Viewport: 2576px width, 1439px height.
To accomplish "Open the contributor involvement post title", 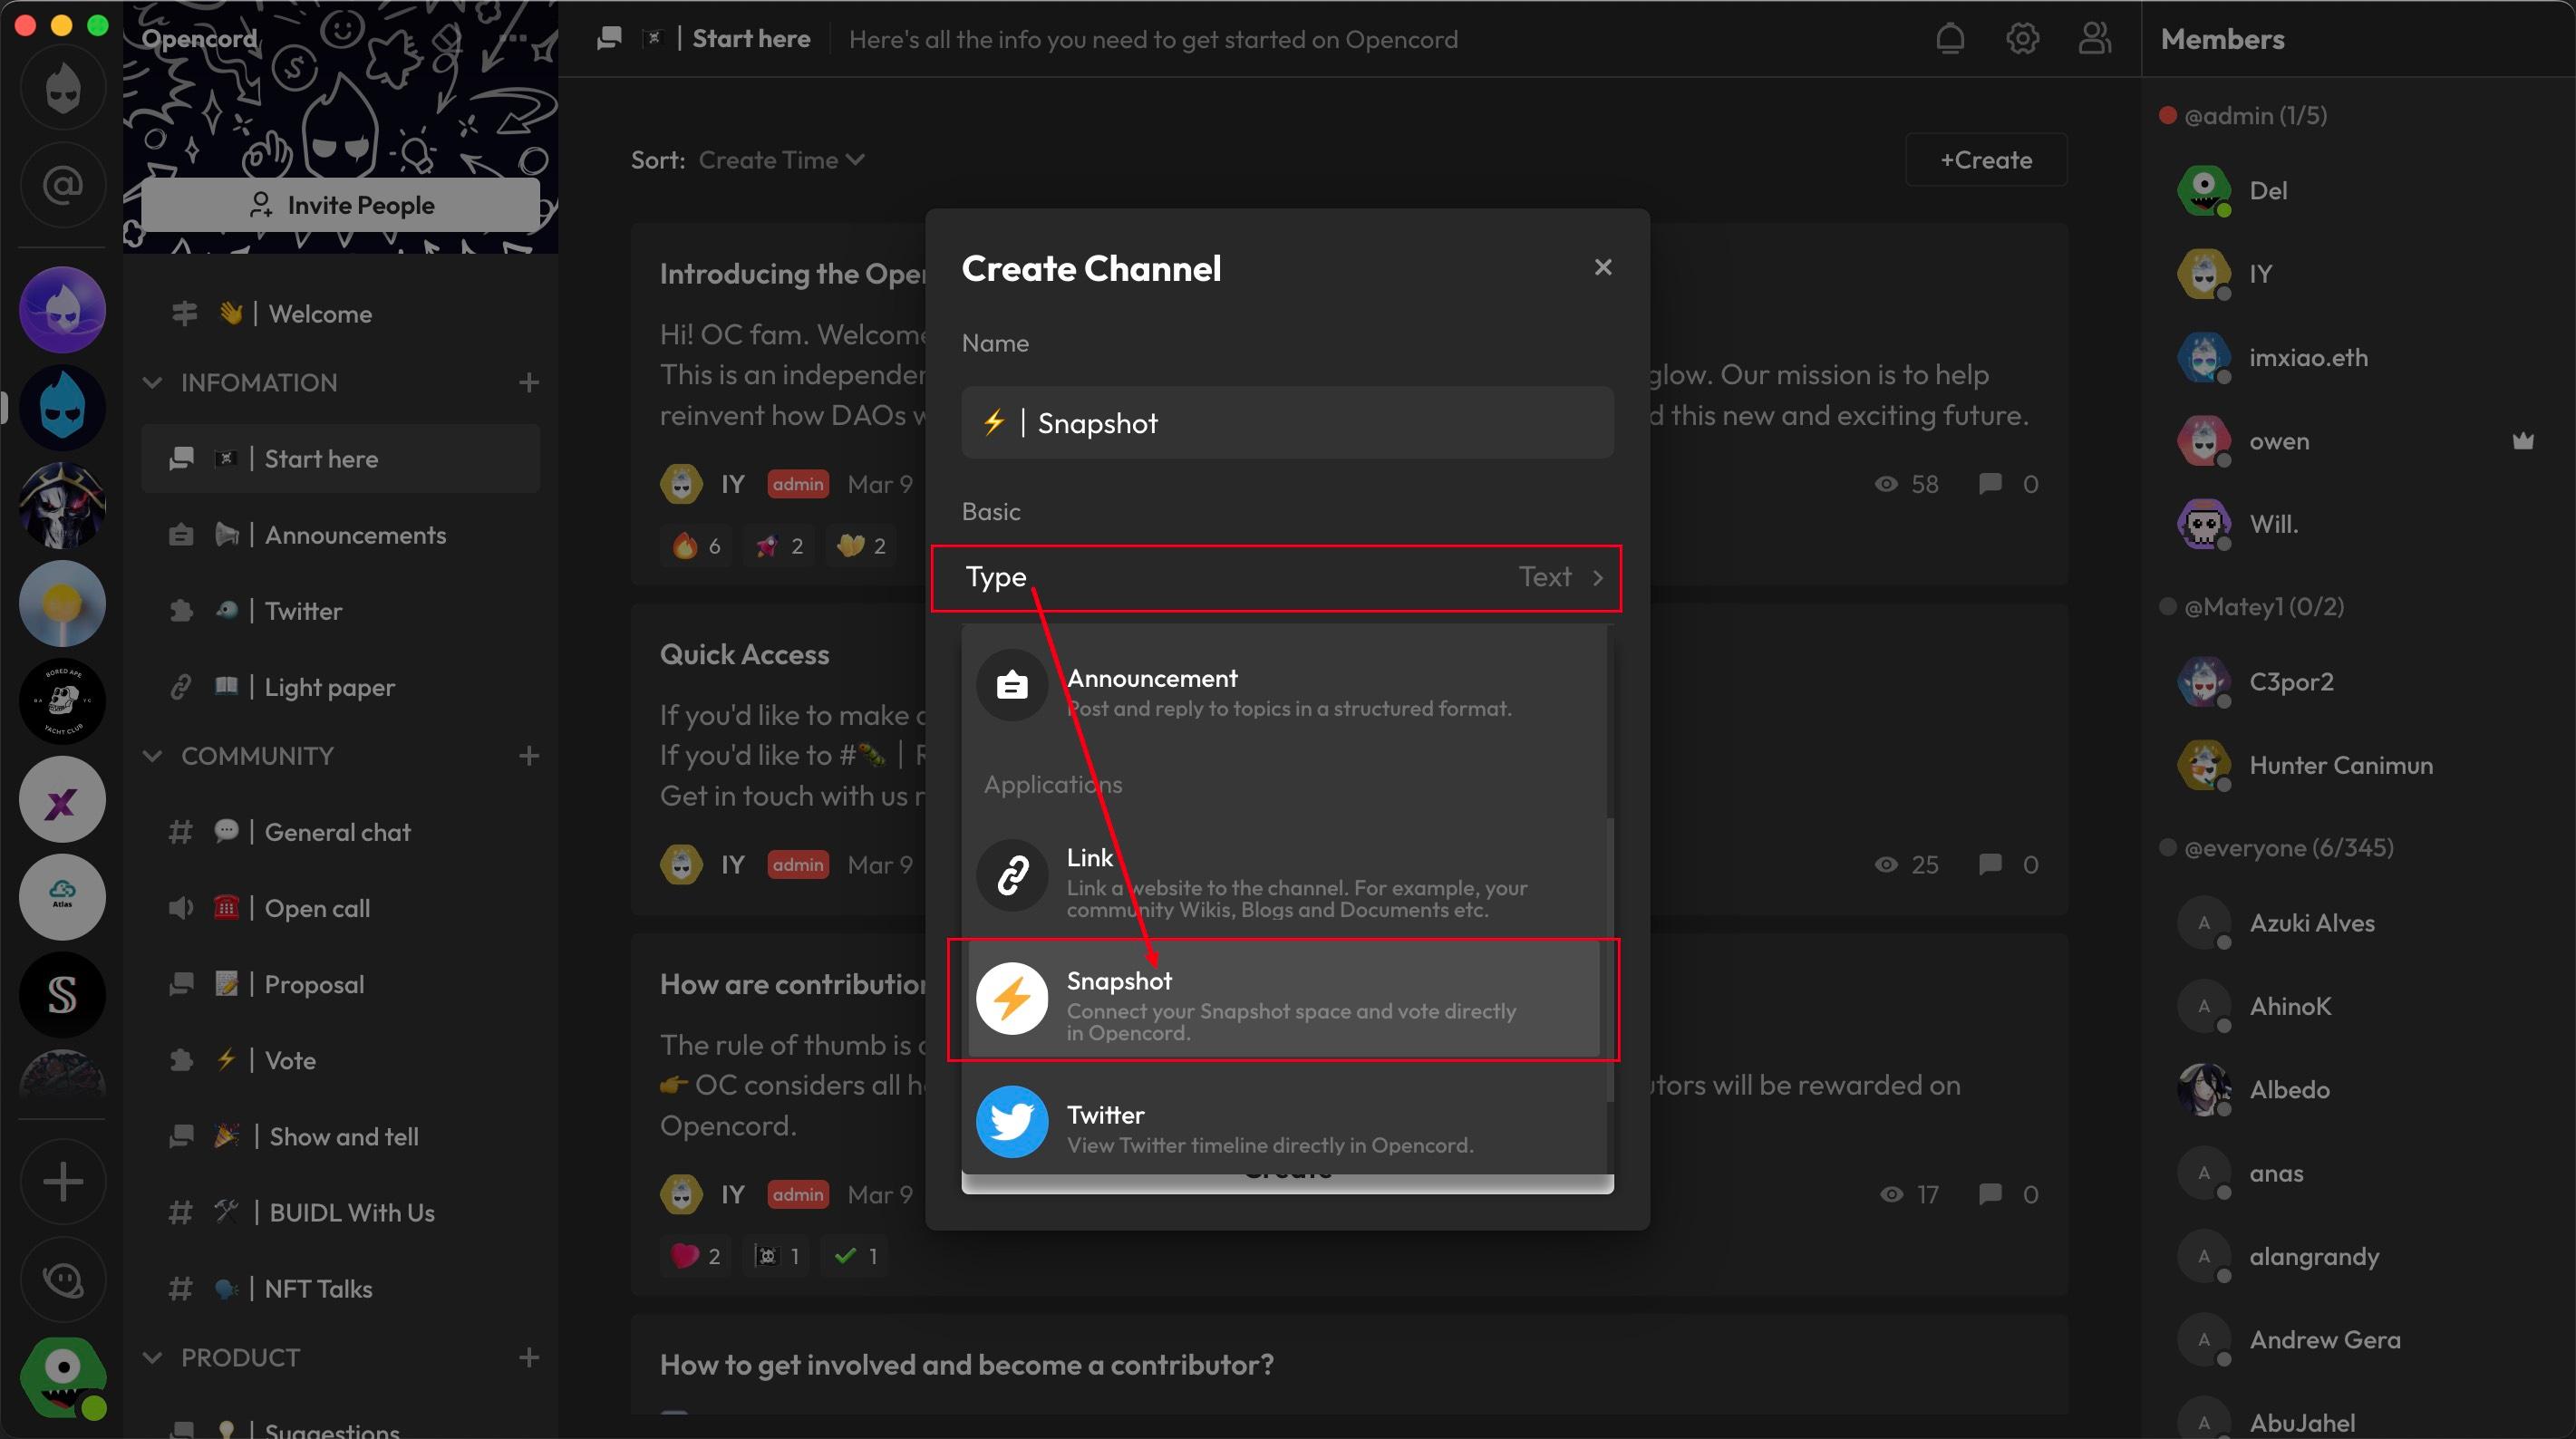I will coord(966,1364).
